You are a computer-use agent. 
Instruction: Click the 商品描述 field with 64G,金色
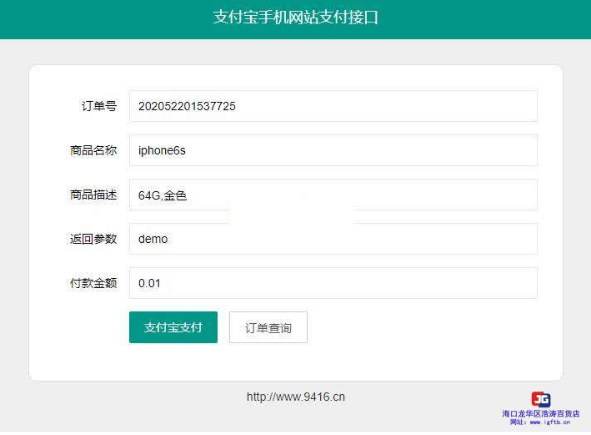333,195
